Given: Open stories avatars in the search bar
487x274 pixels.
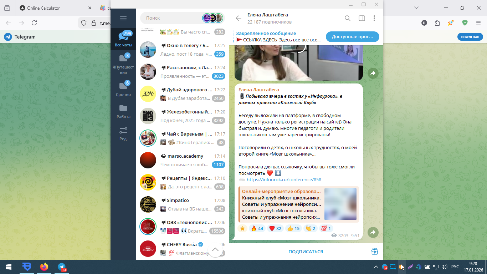Looking at the screenshot, I should [212, 18].
